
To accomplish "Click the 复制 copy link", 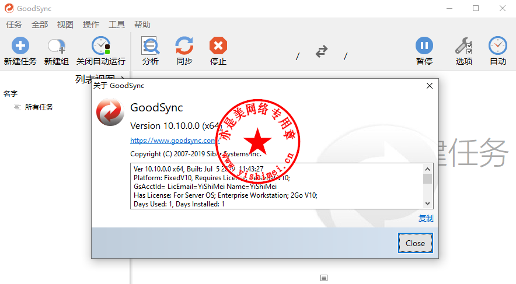I will click(x=426, y=218).
